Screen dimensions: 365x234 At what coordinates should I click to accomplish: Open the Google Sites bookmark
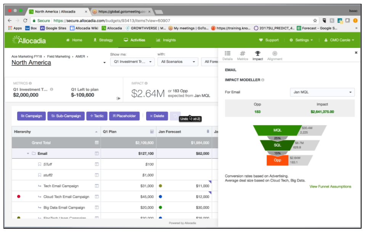tap(53, 28)
